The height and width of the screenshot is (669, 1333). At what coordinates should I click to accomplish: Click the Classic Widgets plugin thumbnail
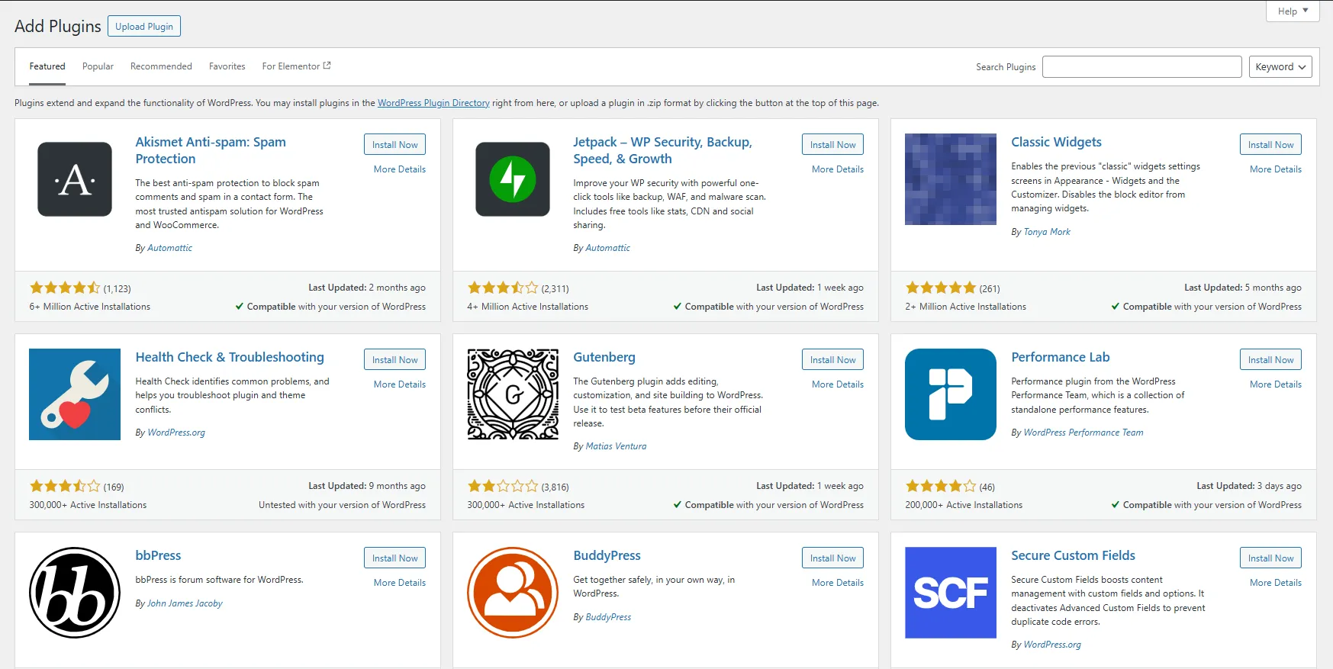coord(951,179)
